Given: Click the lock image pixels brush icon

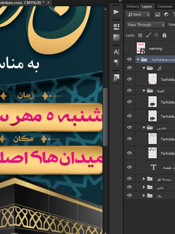Looking at the screenshot, I should coord(148,35).
